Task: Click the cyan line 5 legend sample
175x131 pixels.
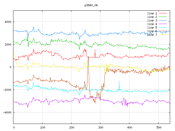Action: coord(163,28)
